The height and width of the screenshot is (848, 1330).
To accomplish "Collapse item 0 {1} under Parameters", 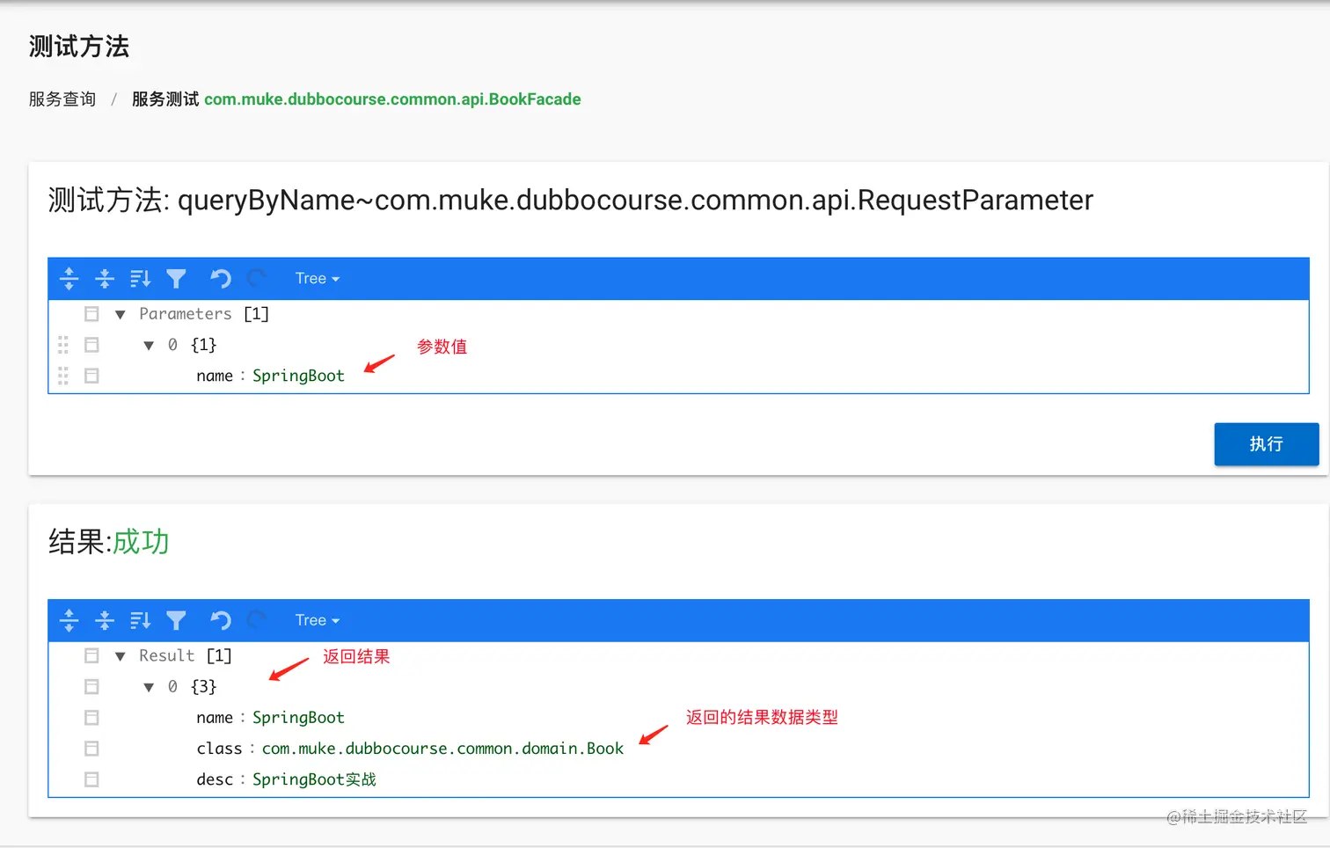I will click(x=149, y=346).
